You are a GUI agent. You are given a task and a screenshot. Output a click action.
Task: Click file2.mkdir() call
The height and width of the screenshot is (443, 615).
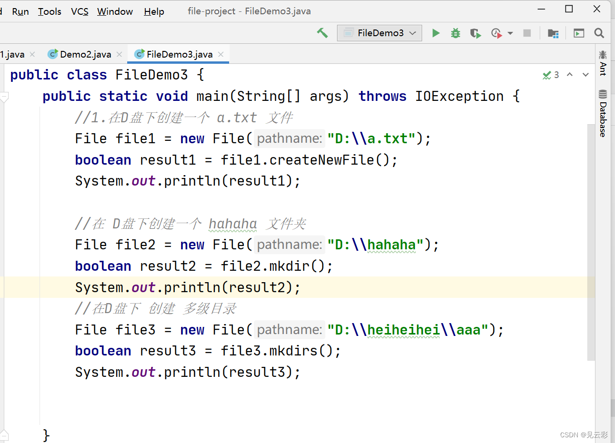(x=272, y=266)
